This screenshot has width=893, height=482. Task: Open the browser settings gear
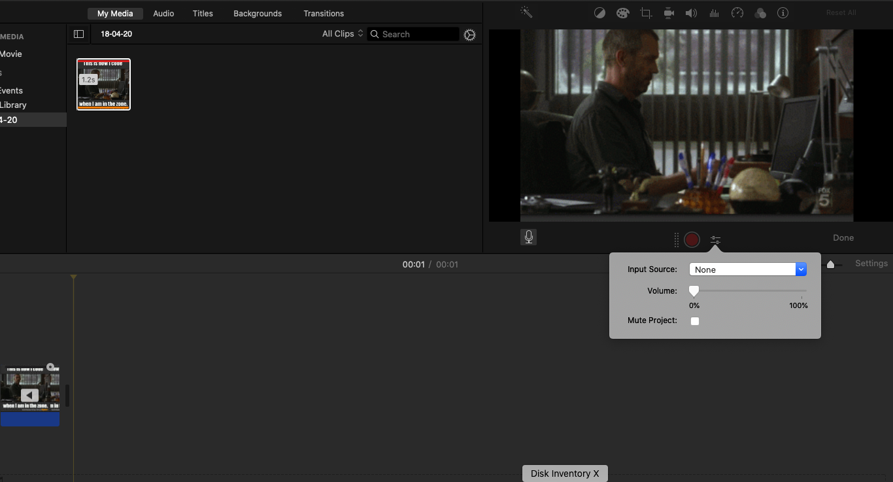pyautogui.click(x=469, y=35)
